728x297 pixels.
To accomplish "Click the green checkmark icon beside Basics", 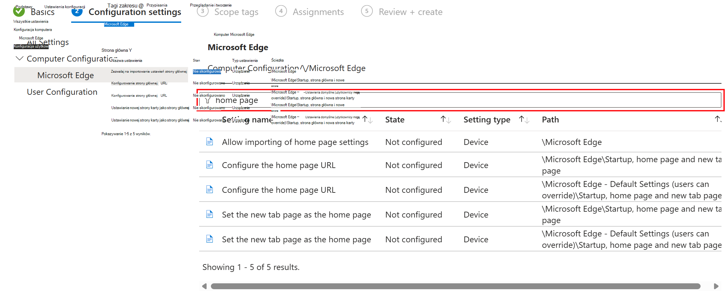I will point(19,11).
